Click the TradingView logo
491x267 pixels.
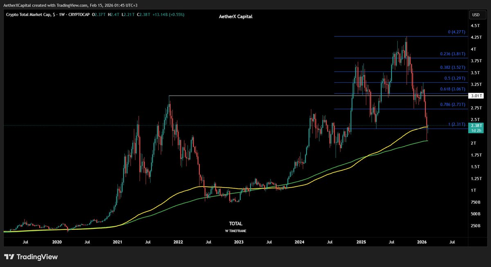click(31, 257)
